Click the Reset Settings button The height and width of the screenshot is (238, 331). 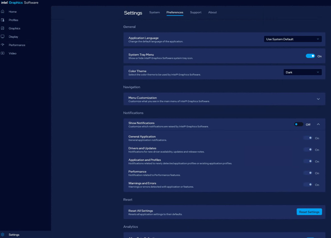tap(309, 212)
